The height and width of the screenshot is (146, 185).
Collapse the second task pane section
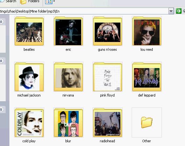1,61
